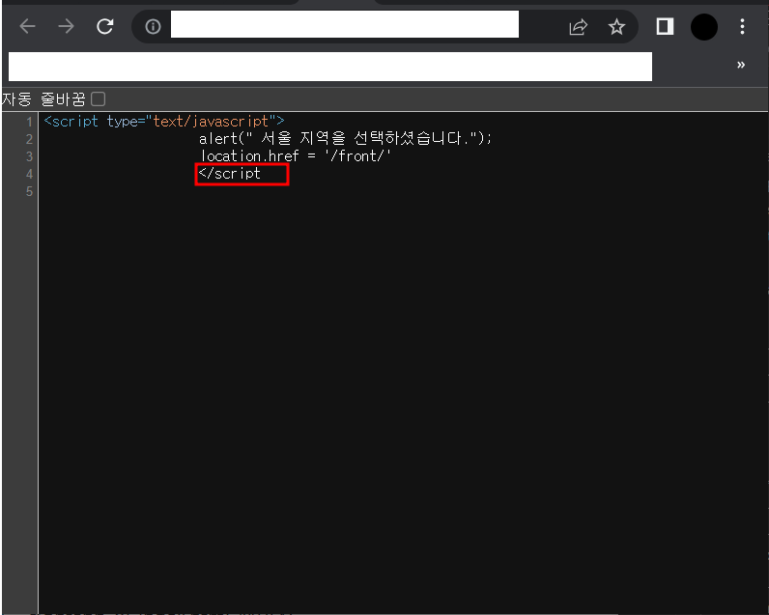Viewport: 769px width, 615px height.
Task: View site information icon
Action: click(x=153, y=26)
